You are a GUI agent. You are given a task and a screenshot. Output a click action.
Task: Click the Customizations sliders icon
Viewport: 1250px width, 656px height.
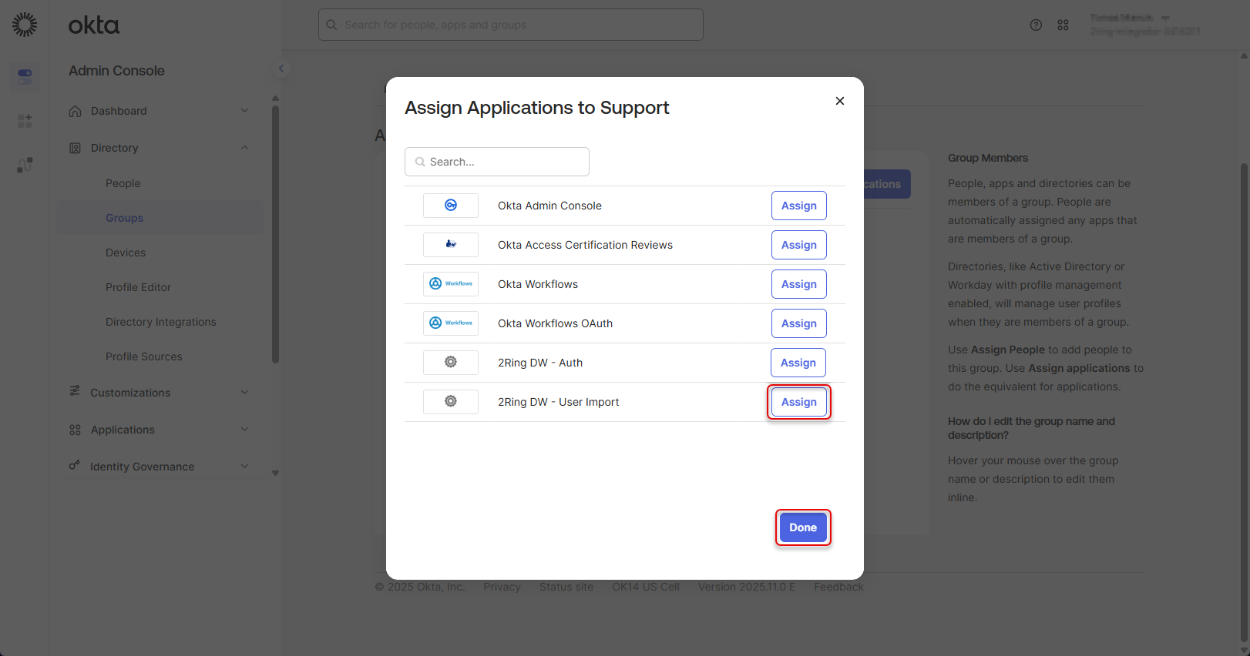click(75, 391)
